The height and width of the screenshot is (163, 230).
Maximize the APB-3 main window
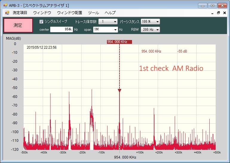[212, 6]
